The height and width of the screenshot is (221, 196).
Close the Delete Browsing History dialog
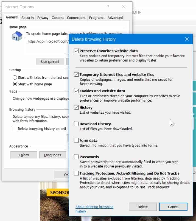(187, 39)
